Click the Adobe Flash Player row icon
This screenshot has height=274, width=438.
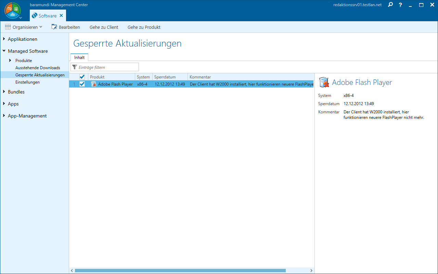(93, 84)
